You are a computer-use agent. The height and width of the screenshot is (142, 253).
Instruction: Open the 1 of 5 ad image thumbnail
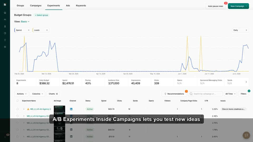coord(59,130)
